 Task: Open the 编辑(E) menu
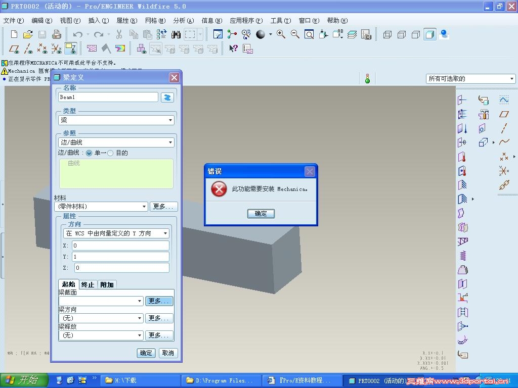pos(41,20)
